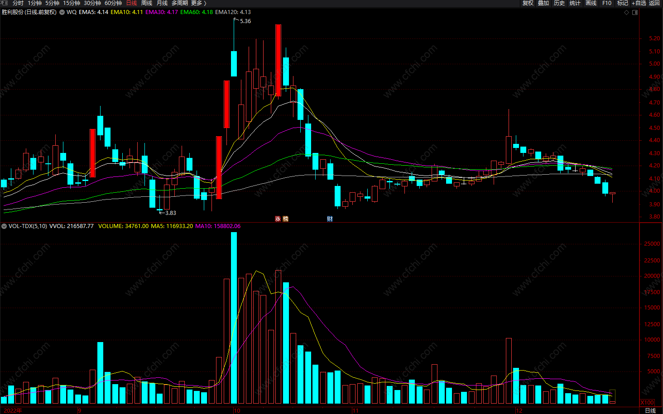The image size is (663, 414).
Task: Click the tallest cyan volume bar
Action: [234, 318]
